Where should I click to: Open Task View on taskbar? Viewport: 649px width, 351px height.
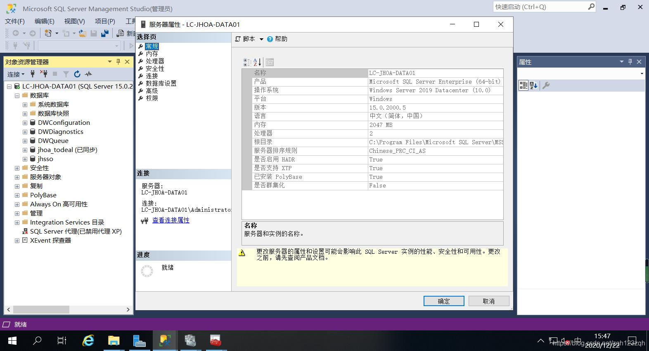point(62,341)
